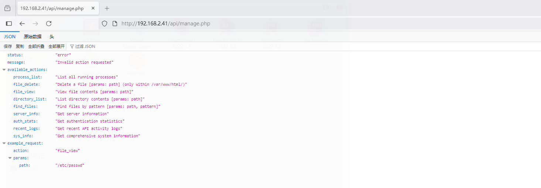Close the 192.168.2.41/api/manage.php tab

pos(93,8)
